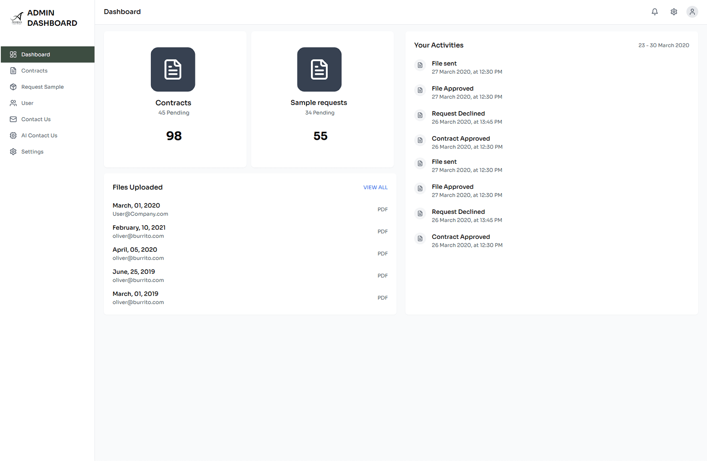Click the notifications bell icon
The width and height of the screenshot is (707, 461).
655,12
